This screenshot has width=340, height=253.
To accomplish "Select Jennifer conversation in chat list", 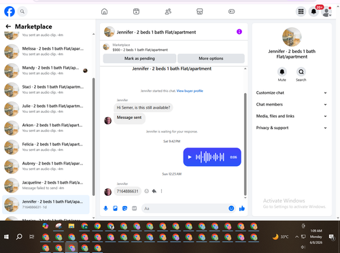I will [x=46, y=205].
